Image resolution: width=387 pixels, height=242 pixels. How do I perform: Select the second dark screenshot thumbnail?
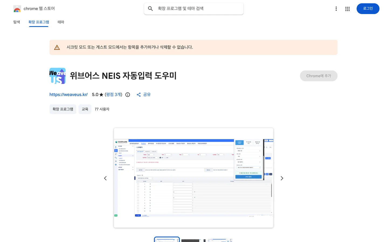[x=193, y=240]
